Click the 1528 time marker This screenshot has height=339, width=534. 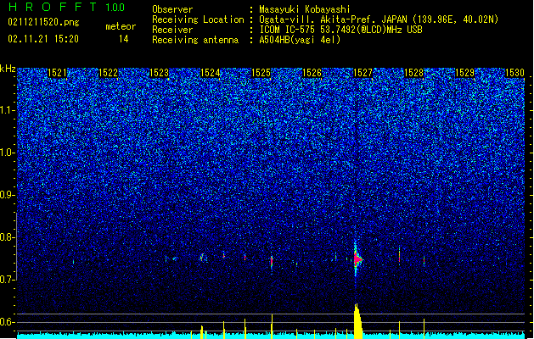[413, 73]
